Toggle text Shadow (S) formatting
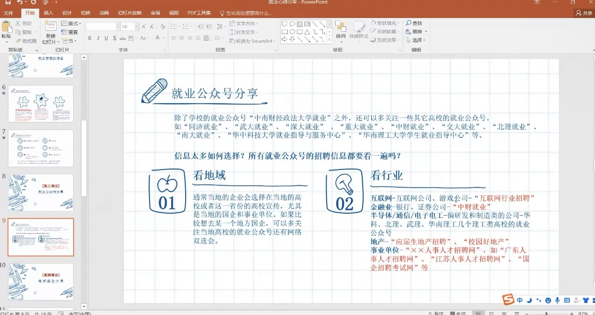The image size is (595, 315). coord(114,38)
